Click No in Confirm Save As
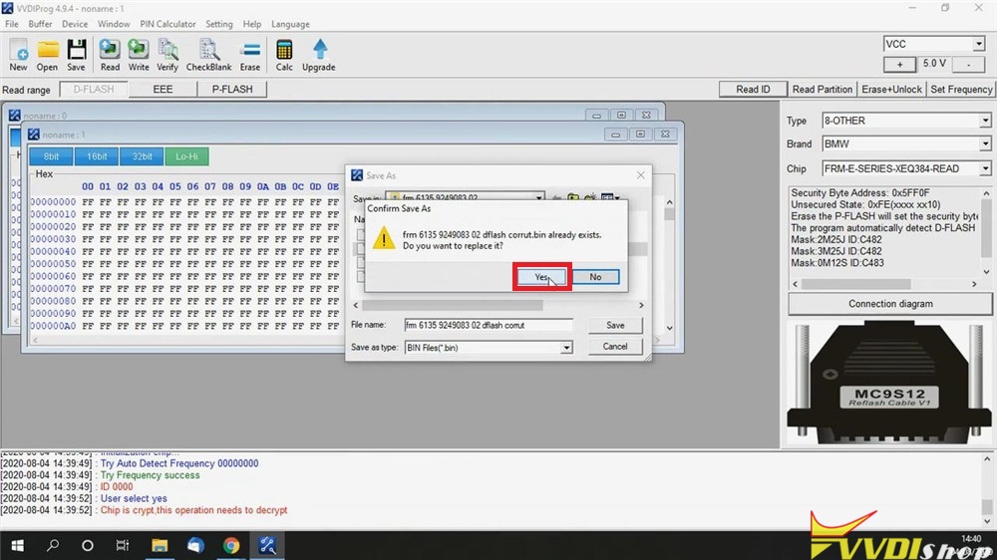The width and height of the screenshot is (997, 560). tap(595, 277)
